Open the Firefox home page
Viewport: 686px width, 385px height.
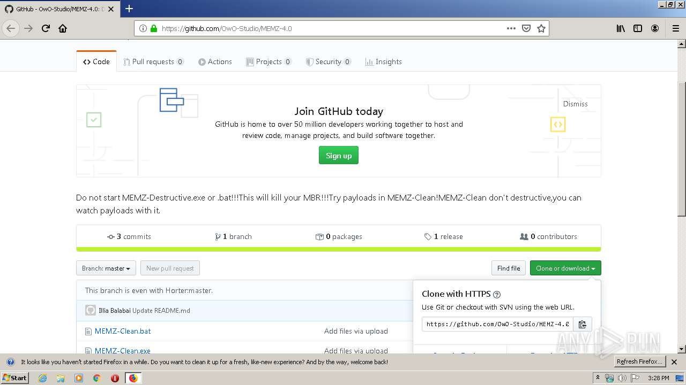[x=63, y=28]
